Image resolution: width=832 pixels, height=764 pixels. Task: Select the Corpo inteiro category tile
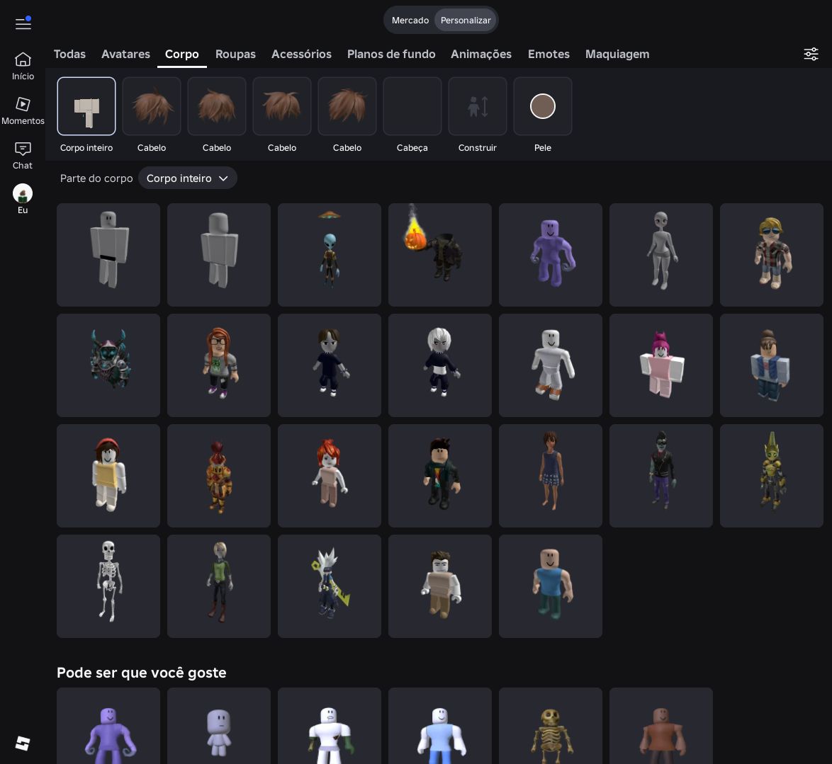pos(86,106)
